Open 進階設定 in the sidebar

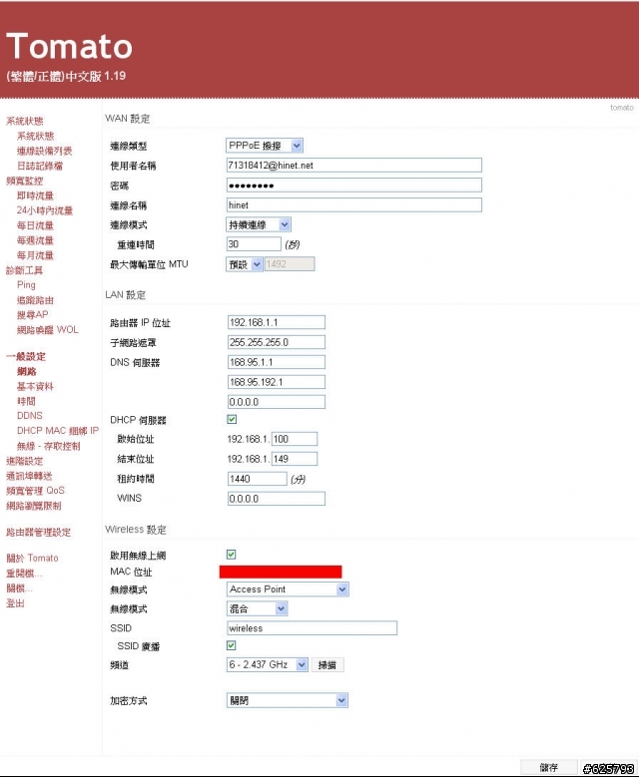(x=24, y=462)
